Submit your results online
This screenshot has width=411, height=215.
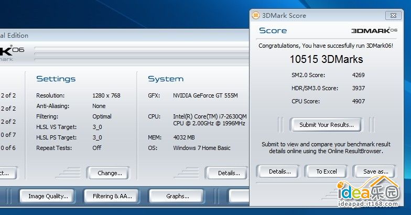pyautogui.click(x=326, y=125)
